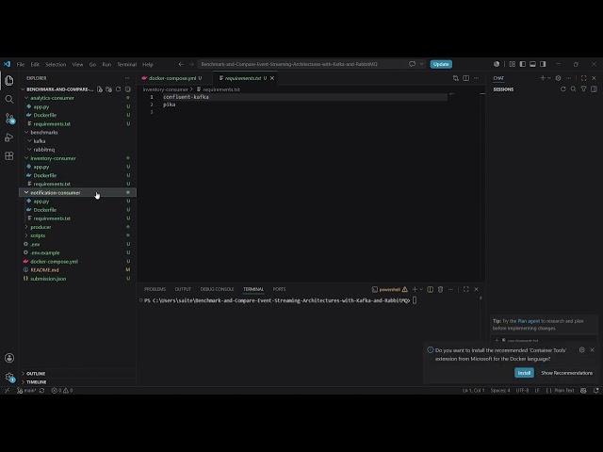Install the Container Tools extension

524,373
